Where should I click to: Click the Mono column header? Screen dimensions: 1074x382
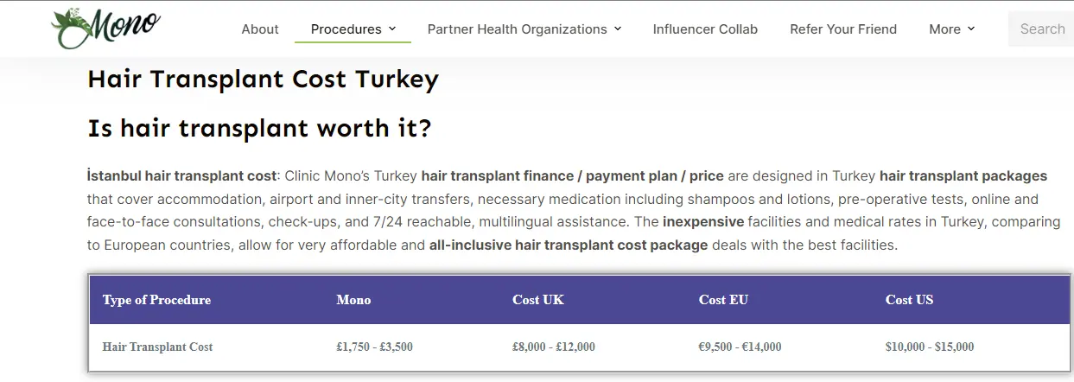(x=353, y=300)
